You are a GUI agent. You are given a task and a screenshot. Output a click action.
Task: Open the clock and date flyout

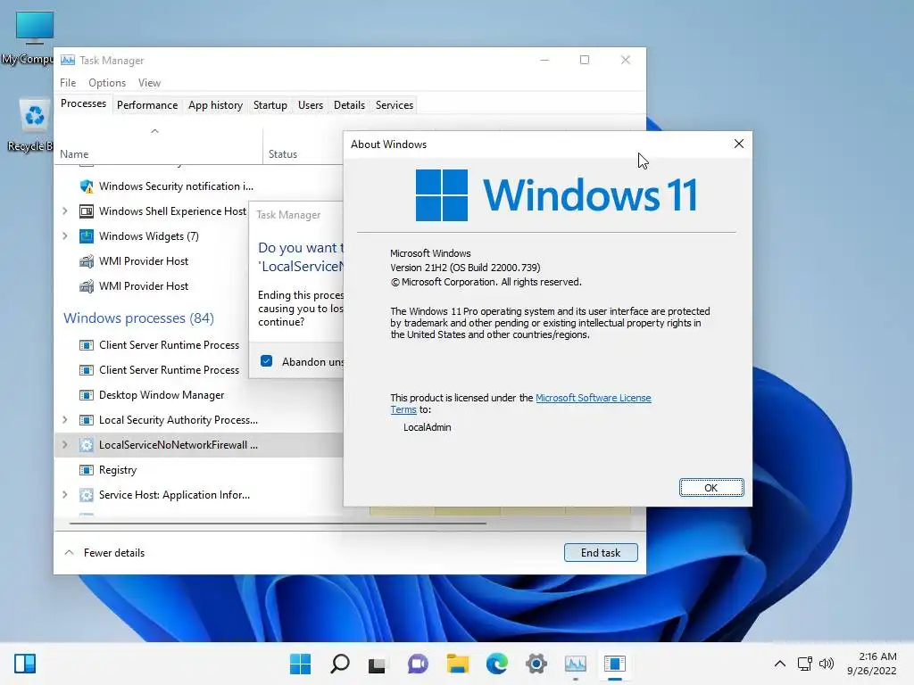(872, 664)
